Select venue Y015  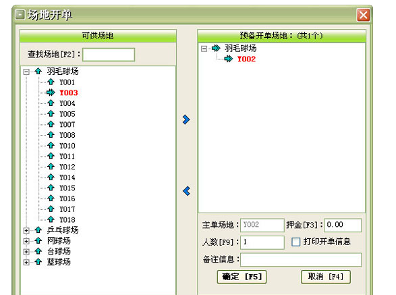(67, 188)
